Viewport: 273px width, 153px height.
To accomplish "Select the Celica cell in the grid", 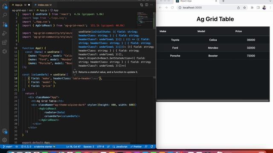I will point(213,40).
